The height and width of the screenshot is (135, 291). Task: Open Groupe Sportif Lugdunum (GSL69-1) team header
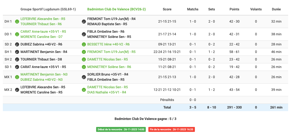tap(48, 9)
